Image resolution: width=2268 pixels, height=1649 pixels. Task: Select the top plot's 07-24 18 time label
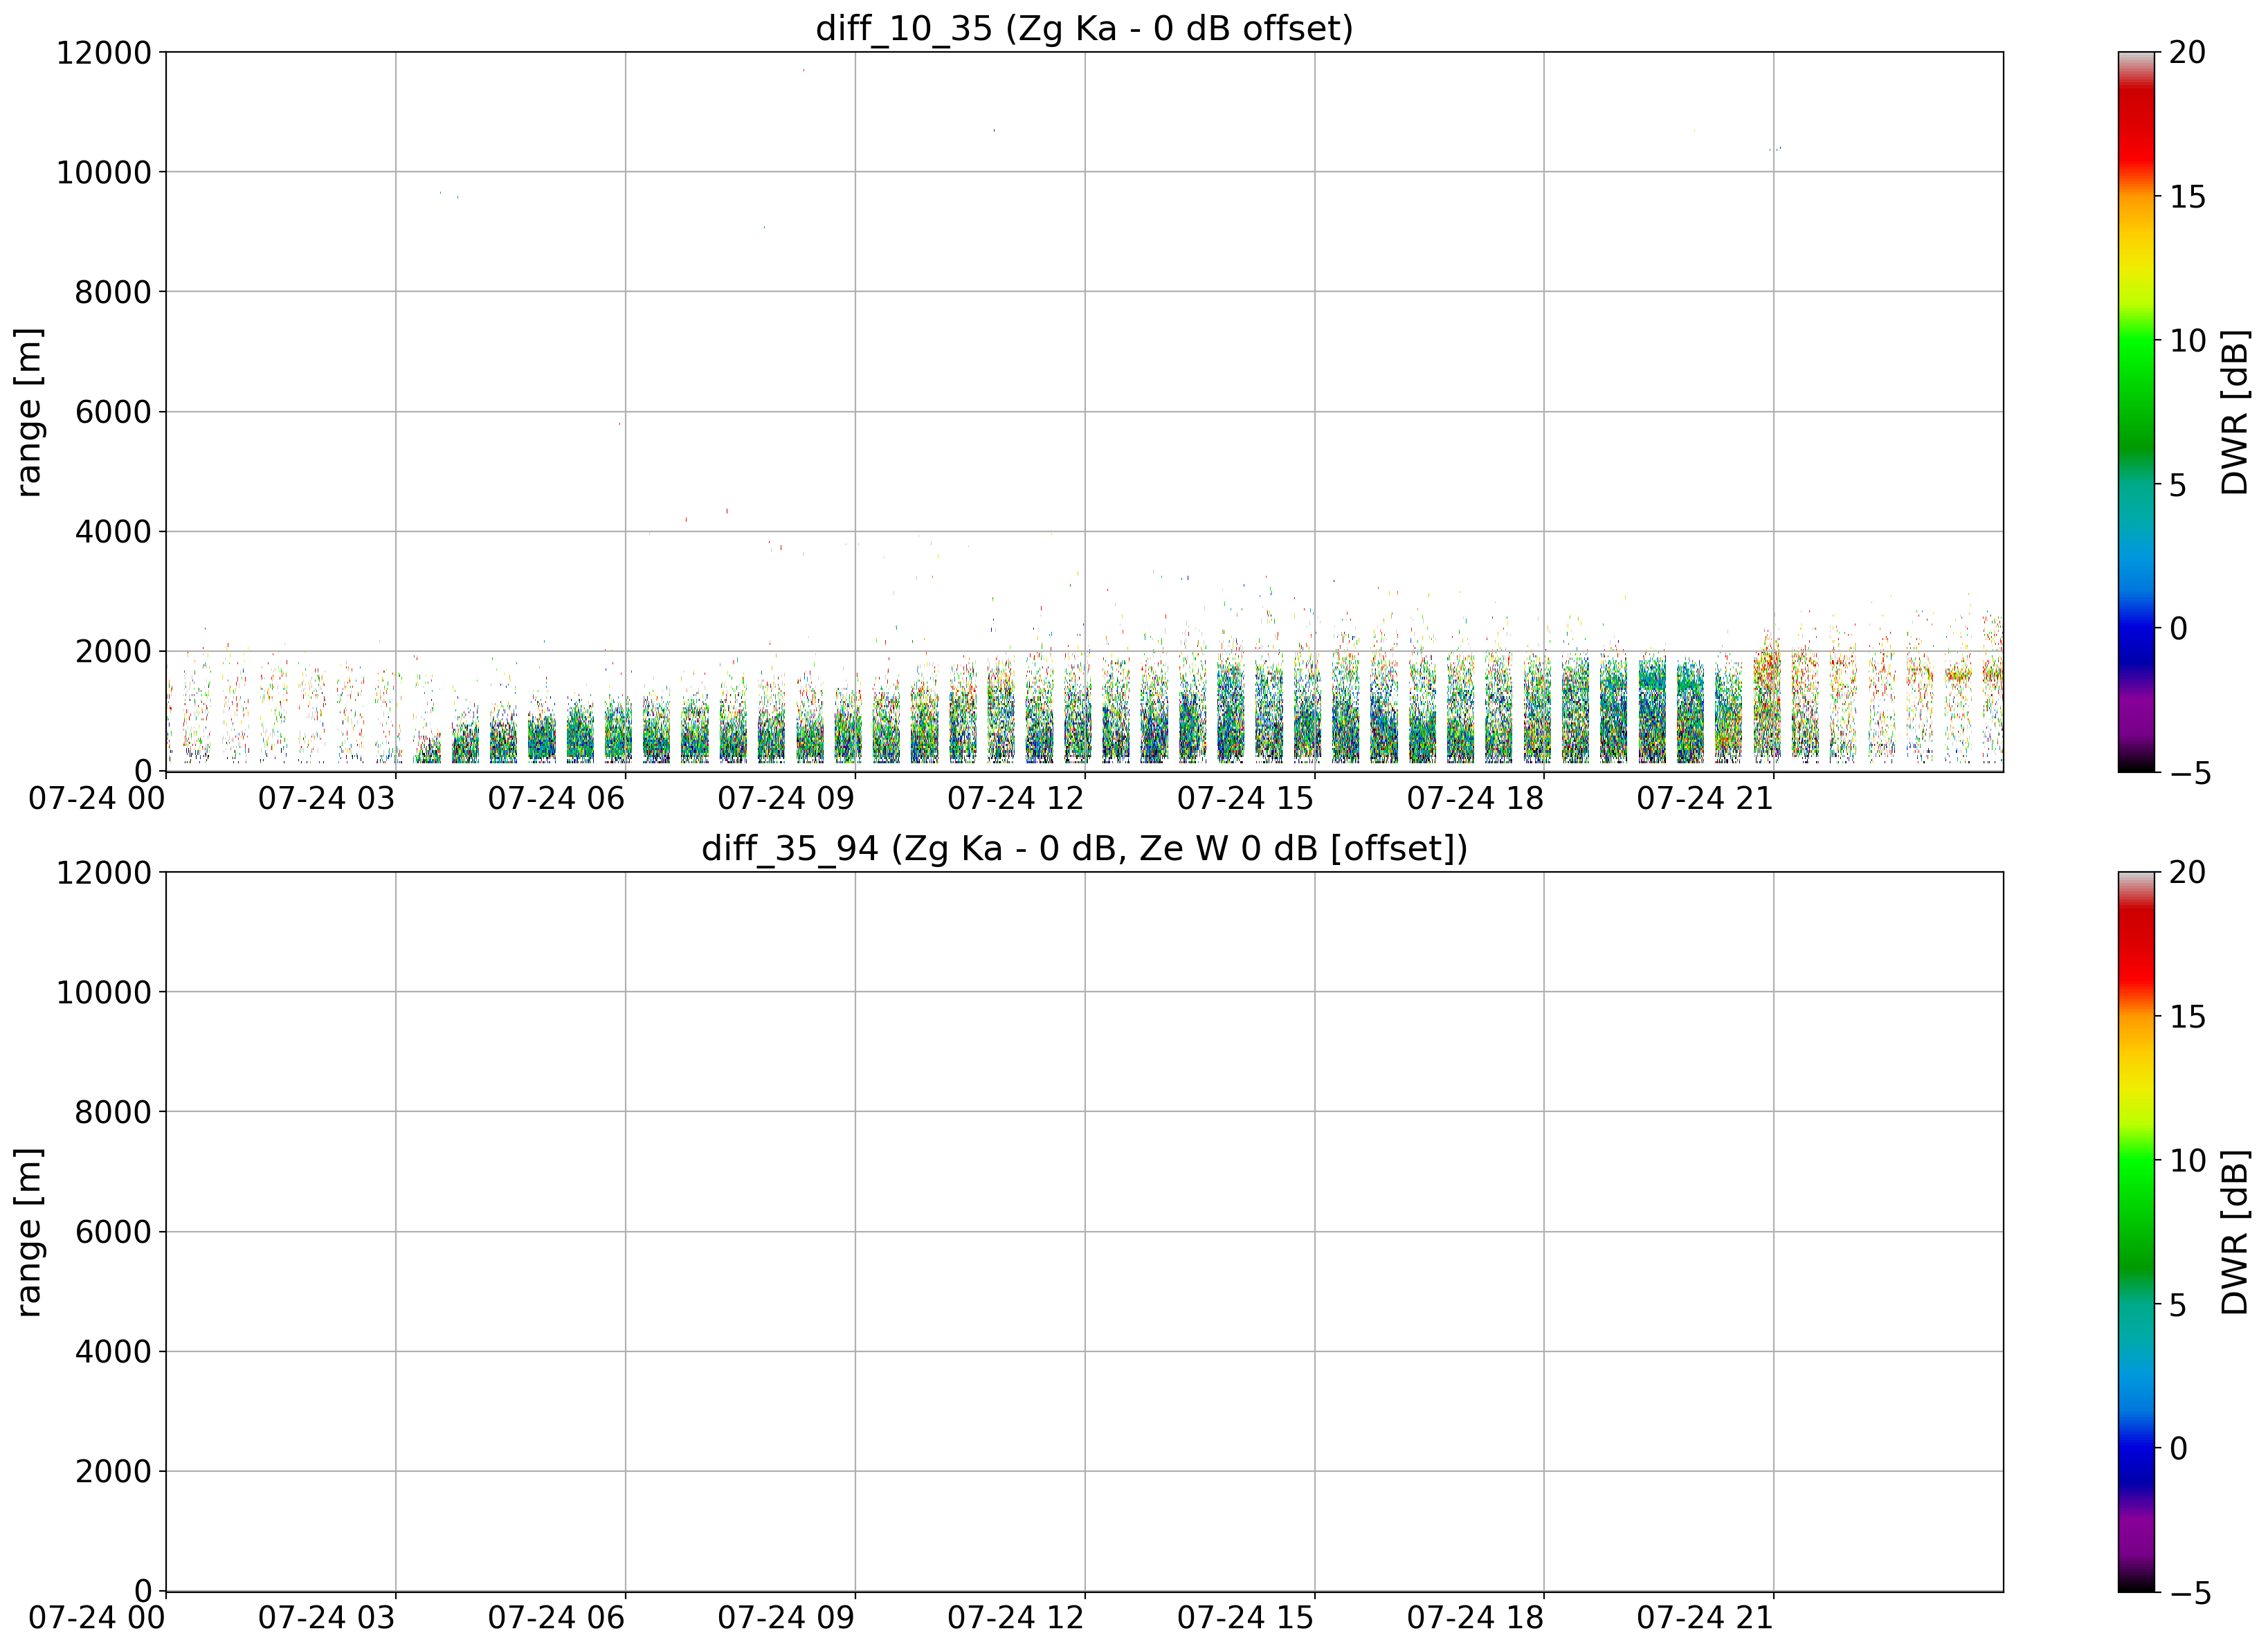coord(1476,799)
